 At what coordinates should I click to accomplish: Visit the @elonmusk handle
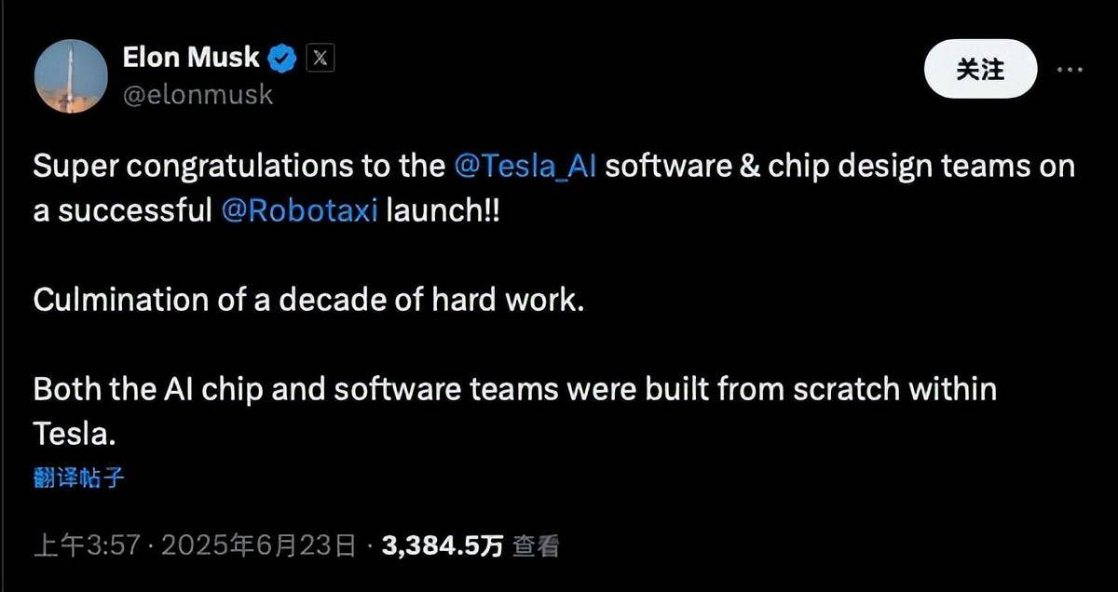(198, 95)
